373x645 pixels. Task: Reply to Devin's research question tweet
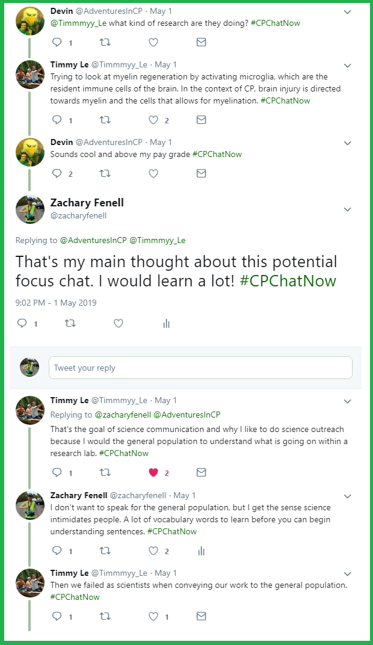[57, 42]
